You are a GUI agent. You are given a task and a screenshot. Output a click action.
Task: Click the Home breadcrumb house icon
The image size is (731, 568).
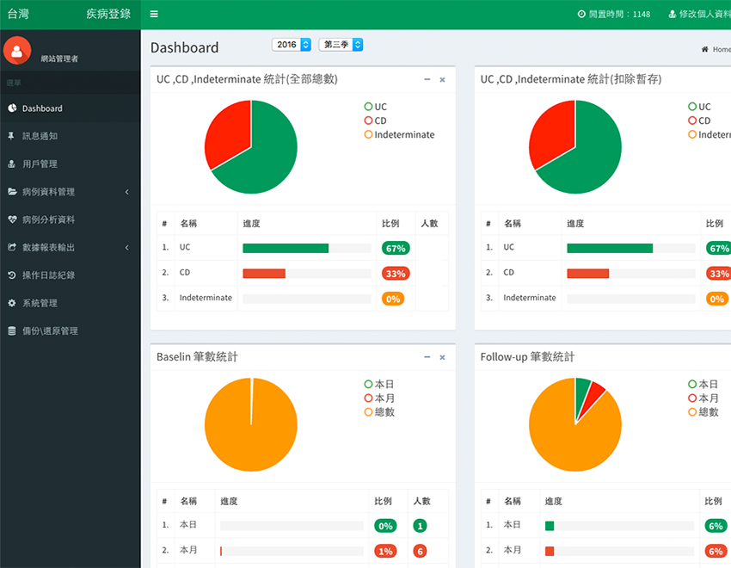(x=705, y=49)
